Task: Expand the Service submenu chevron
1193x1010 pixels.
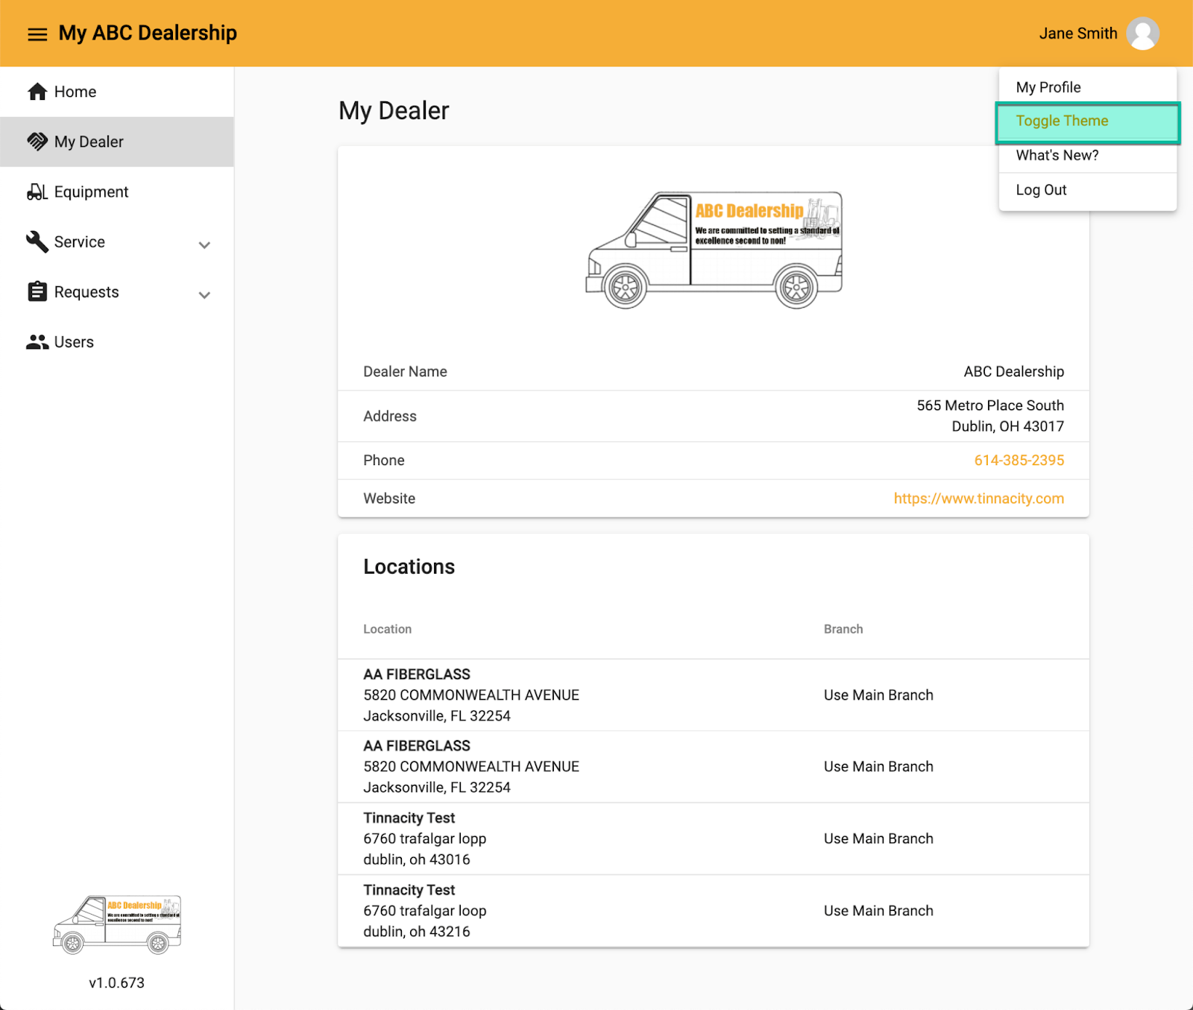Action: click(204, 244)
